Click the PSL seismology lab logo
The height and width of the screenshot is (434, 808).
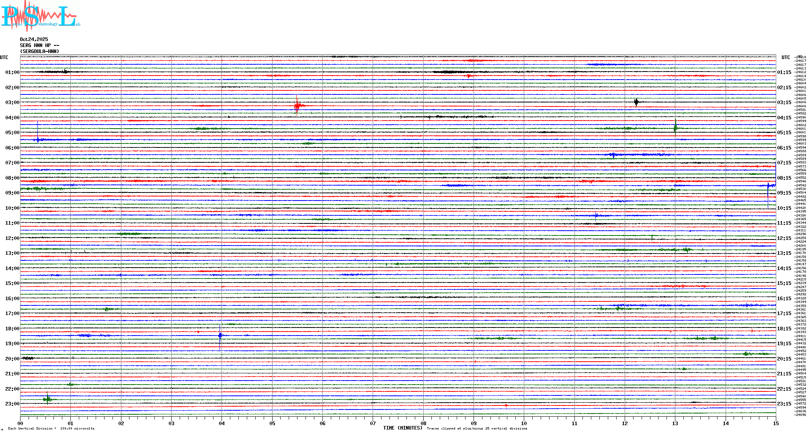point(40,16)
